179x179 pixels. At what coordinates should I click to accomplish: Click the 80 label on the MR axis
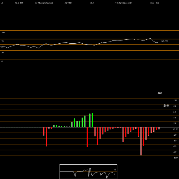175,106
